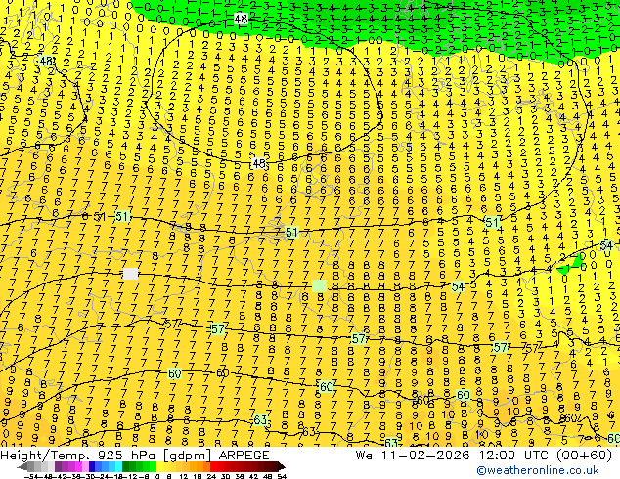Pick the bright magenta legend swatch
Screen dimensions: 620x479
pyautogui.click(x=78, y=466)
